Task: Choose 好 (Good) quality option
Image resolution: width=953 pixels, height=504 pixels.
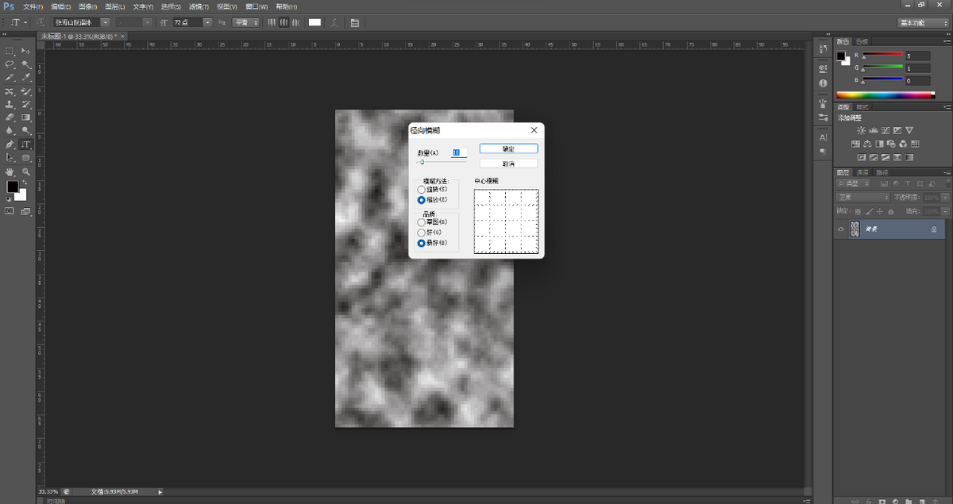Action: pyautogui.click(x=422, y=233)
